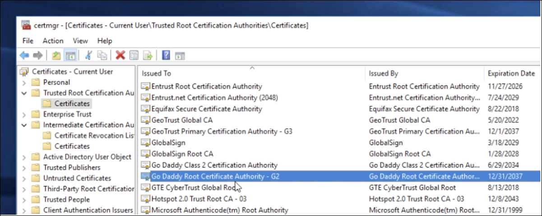
Task: Open the View menu
Action: click(x=80, y=40)
